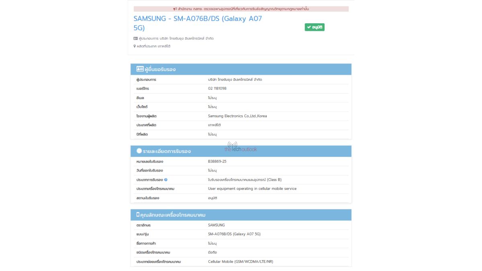The height and width of the screenshot is (271, 482).
Task: Click the ID card icon beside the operator line under the title
Action: tap(136, 39)
